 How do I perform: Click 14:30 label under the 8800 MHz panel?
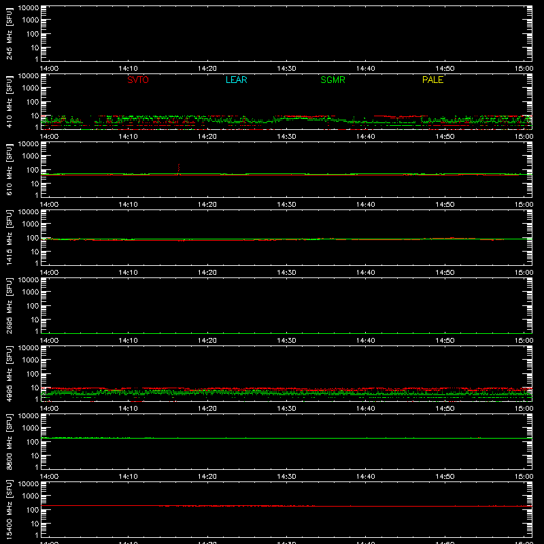pyautogui.click(x=286, y=477)
